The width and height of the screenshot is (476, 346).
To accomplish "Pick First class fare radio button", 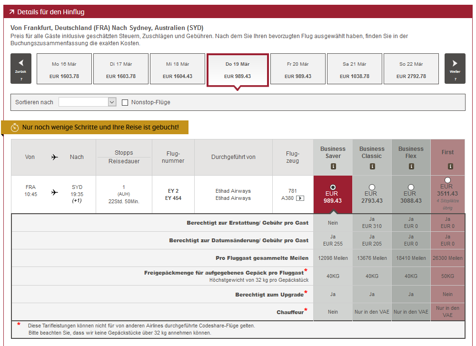I will coord(447,180).
